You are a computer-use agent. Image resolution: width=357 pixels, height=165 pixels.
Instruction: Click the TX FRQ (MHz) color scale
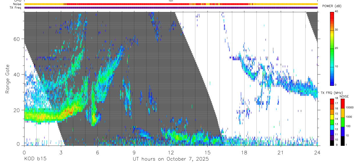pos(332,122)
